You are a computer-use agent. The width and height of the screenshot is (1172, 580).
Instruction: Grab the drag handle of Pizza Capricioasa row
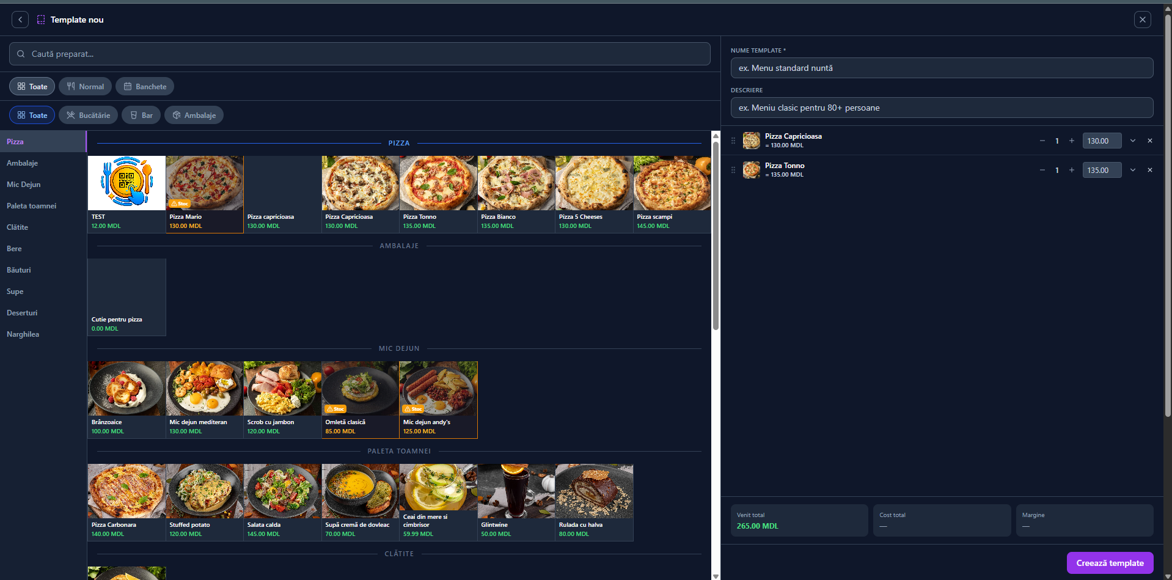tap(733, 141)
